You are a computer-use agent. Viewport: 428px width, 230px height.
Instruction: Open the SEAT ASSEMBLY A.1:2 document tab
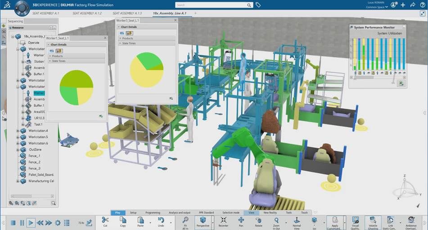point(87,13)
